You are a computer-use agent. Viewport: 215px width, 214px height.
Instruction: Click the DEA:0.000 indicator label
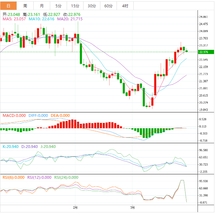coord(60,116)
